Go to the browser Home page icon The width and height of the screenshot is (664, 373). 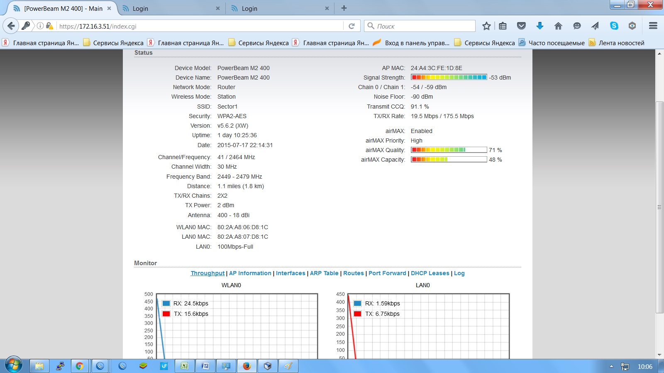click(x=558, y=26)
